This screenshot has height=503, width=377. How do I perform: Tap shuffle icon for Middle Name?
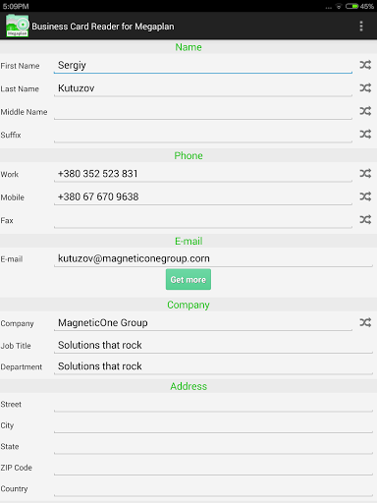click(365, 111)
